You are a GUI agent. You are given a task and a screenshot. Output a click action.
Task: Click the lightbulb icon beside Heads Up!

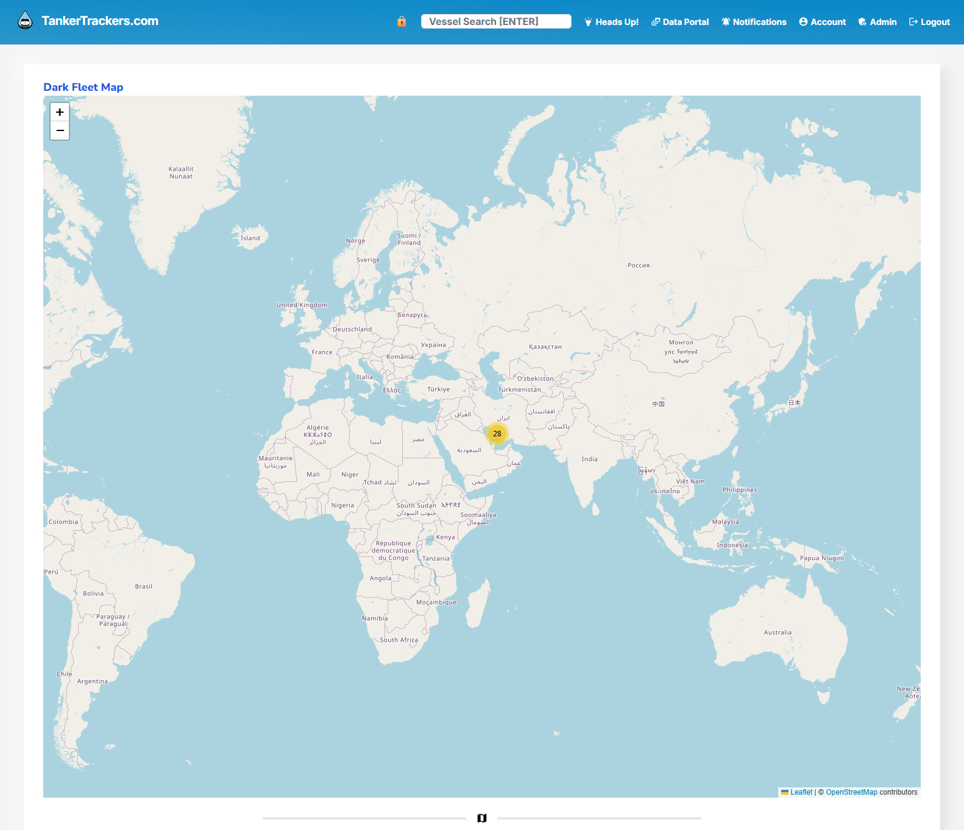tap(588, 22)
